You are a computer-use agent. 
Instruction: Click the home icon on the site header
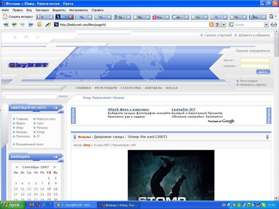coord(15,37)
